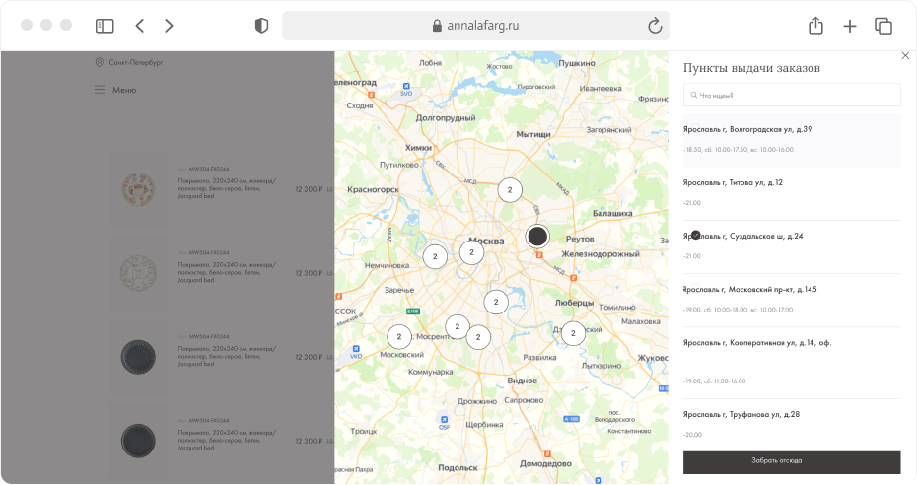
Task: Click the Балашиха label on the map
Action: (x=612, y=213)
